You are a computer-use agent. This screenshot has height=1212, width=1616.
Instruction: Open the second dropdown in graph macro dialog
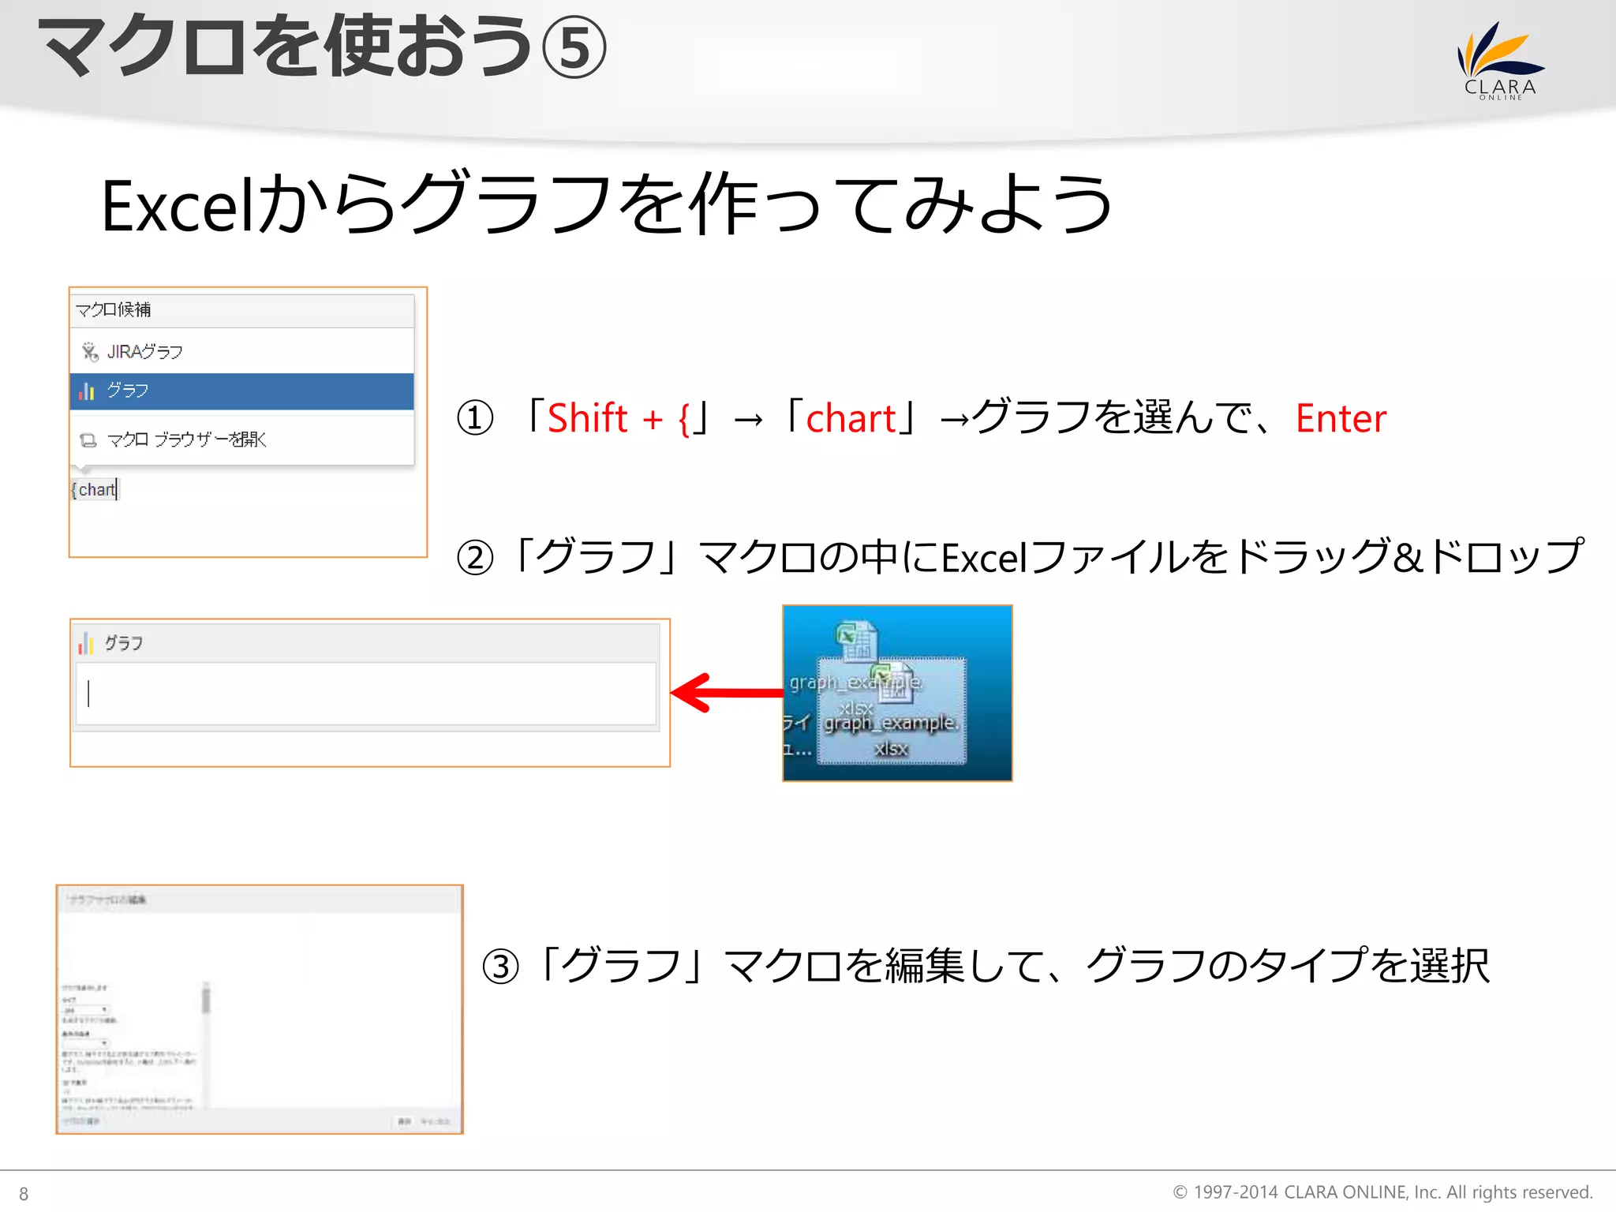pyautogui.click(x=85, y=1043)
